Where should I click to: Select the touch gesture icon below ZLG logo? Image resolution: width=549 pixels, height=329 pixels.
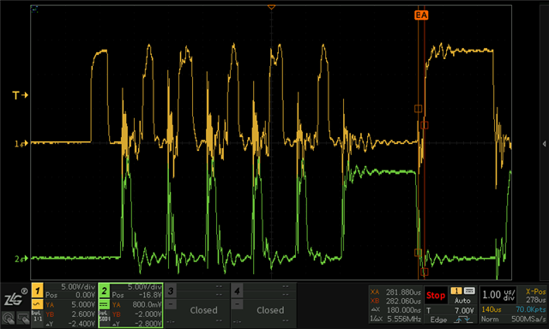pyautogui.click(x=9, y=319)
